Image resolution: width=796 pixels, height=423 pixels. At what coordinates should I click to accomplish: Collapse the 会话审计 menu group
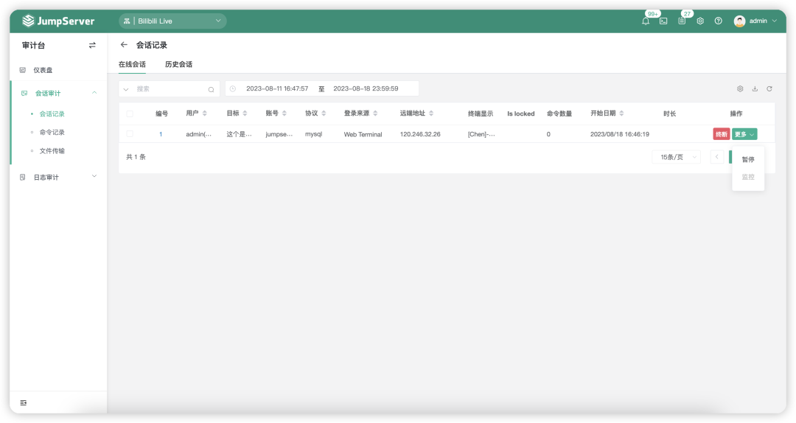pyautogui.click(x=58, y=93)
